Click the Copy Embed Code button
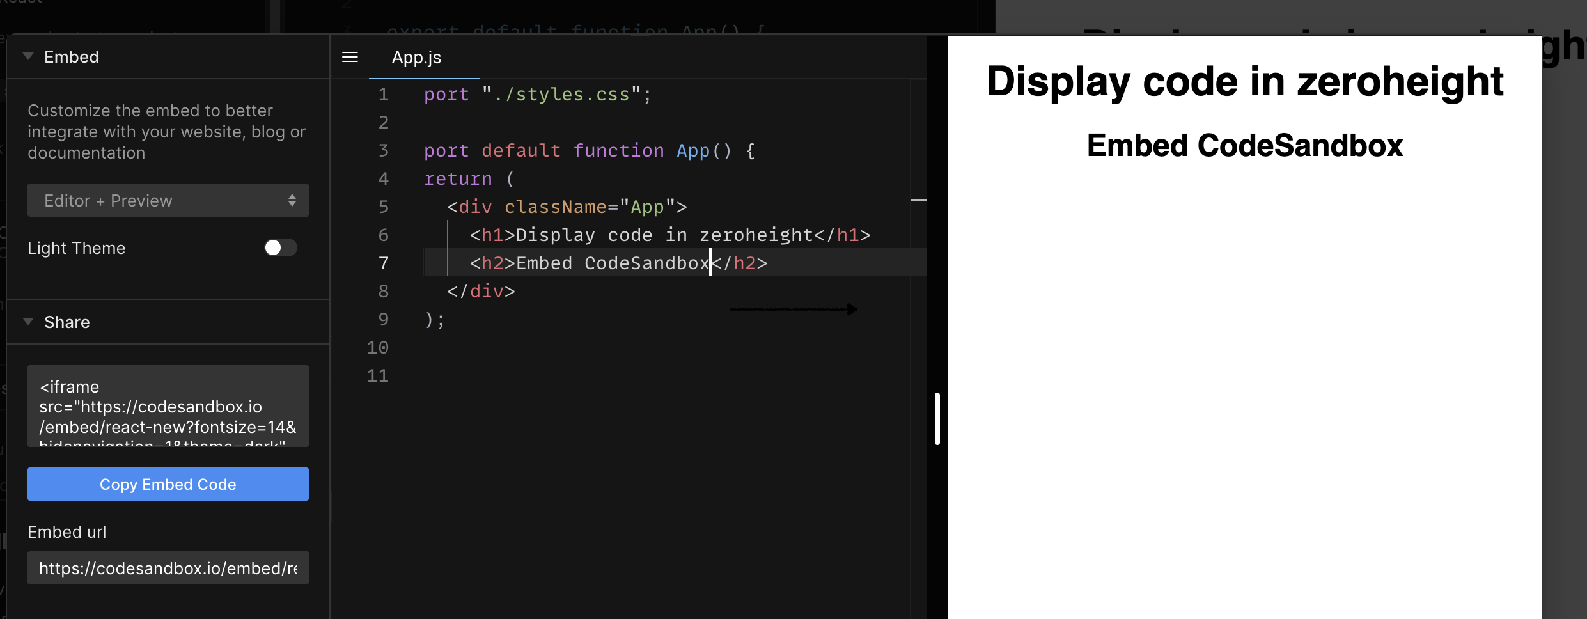This screenshot has height=619, width=1587. tap(168, 484)
